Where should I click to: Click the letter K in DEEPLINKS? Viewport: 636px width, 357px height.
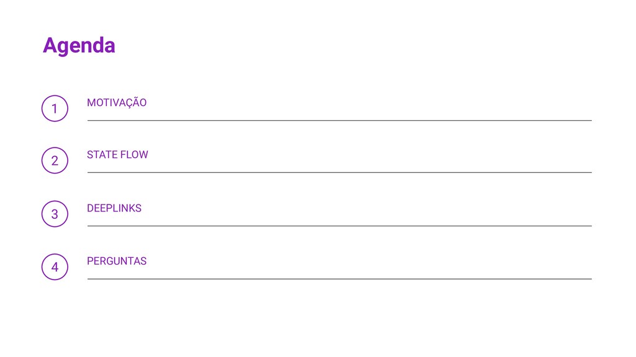coord(132,208)
